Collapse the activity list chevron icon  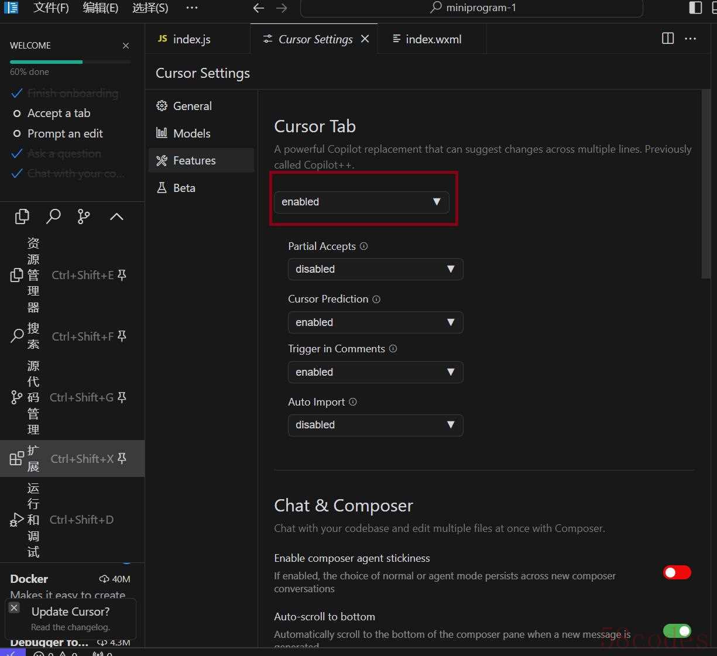click(116, 217)
